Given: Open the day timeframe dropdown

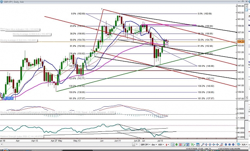Looking at the screenshot, I should (x=154, y=145).
